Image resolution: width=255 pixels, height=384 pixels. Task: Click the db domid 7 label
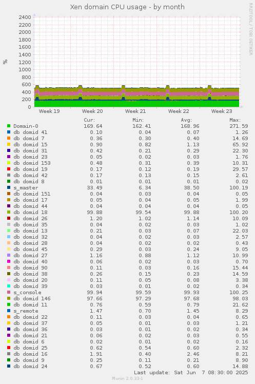pos(29,139)
